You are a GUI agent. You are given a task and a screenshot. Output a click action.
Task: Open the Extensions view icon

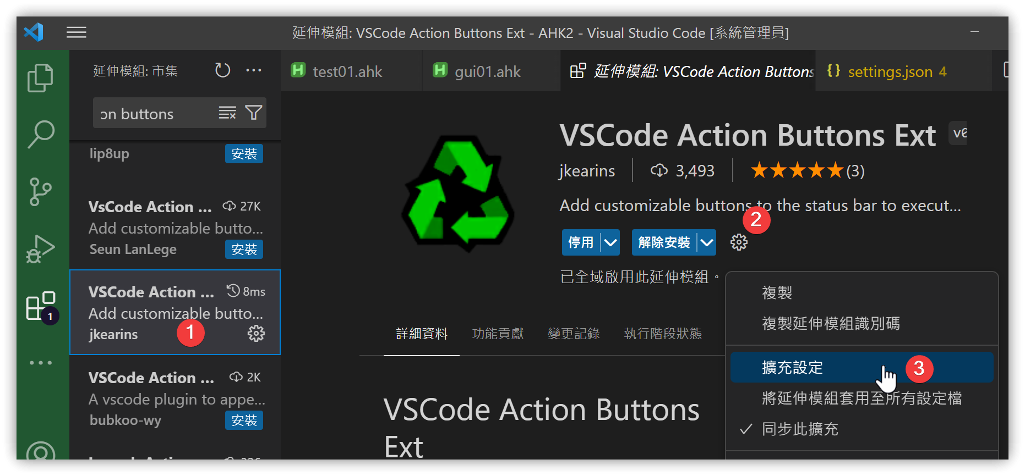click(40, 306)
